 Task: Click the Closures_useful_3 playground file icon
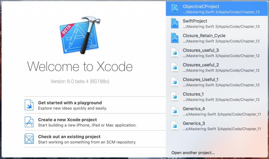tap(175, 53)
